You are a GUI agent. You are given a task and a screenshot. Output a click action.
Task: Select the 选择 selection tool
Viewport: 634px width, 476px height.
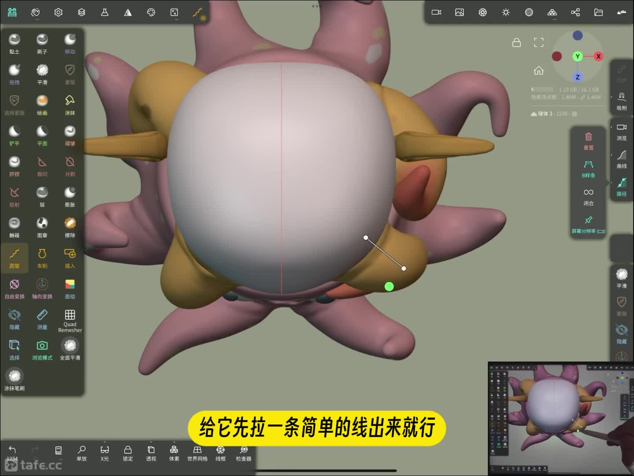(15, 350)
